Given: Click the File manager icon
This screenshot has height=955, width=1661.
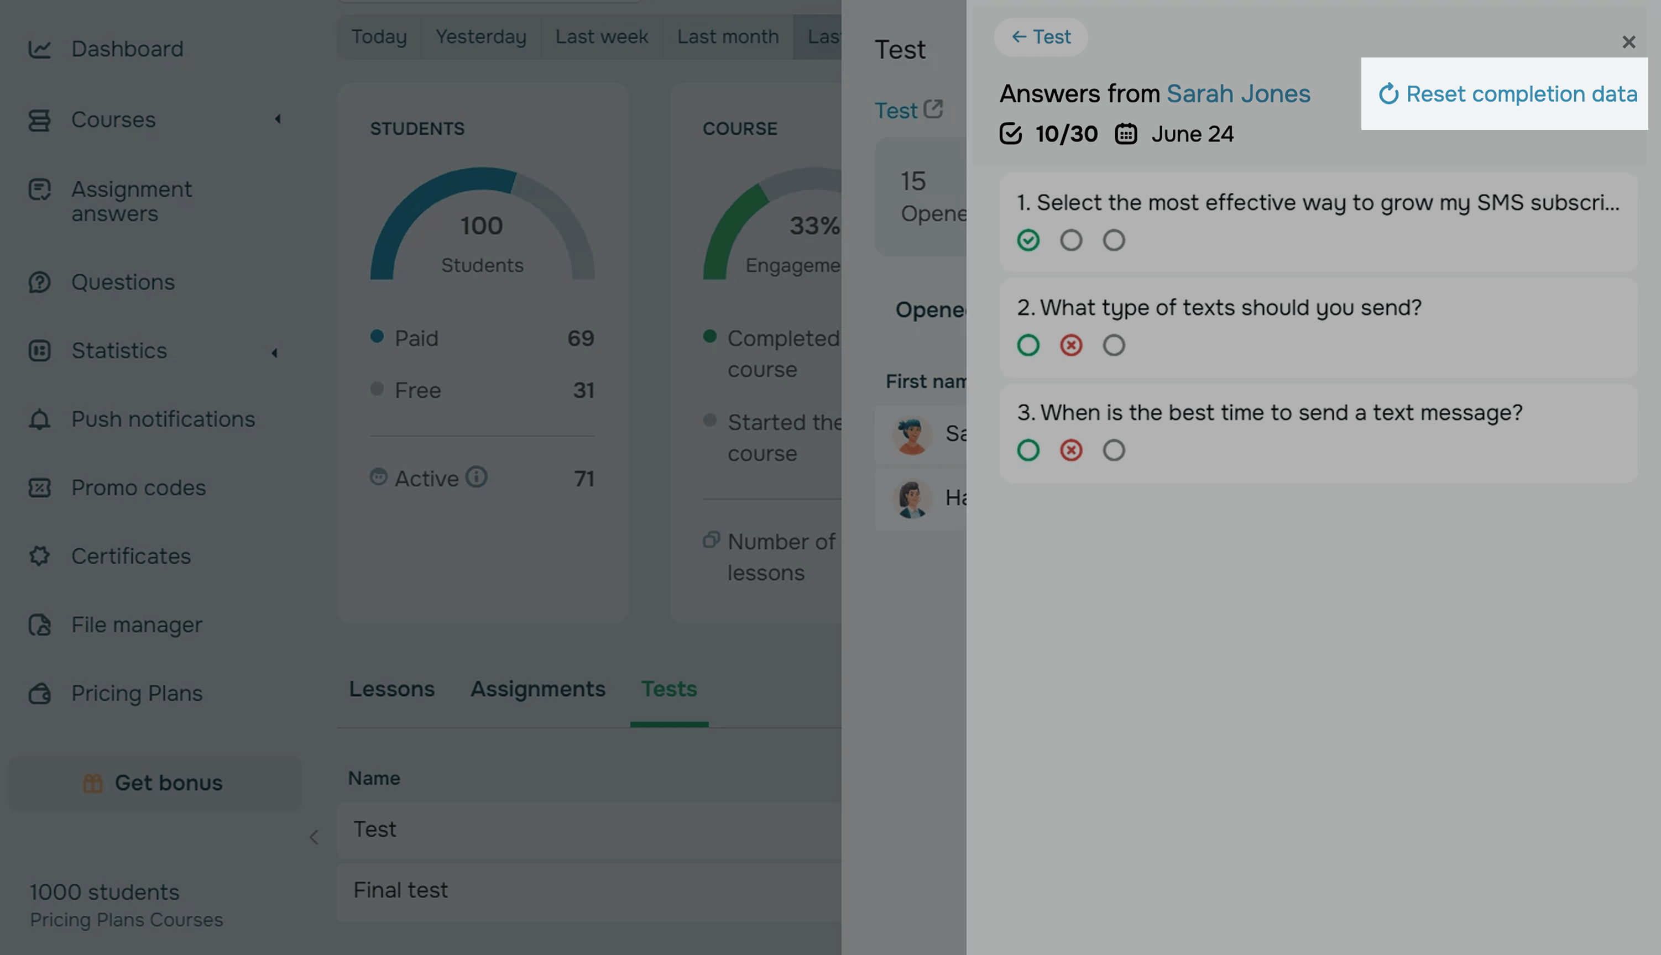Looking at the screenshot, I should pos(39,625).
